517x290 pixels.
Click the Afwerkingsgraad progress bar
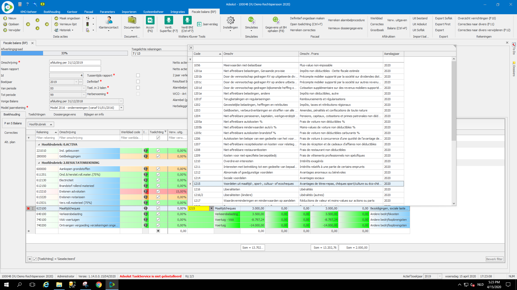point(64,53)
